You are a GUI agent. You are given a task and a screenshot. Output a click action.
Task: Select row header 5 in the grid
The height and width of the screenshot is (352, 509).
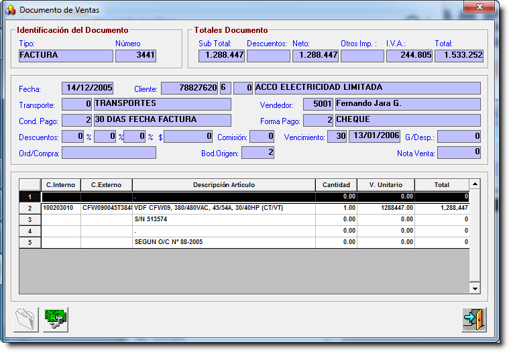[30, 242]
